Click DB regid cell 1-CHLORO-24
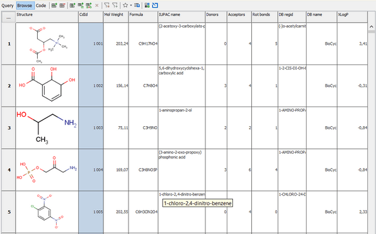This screenshot has height=234, width=376. tap(292, 212)
